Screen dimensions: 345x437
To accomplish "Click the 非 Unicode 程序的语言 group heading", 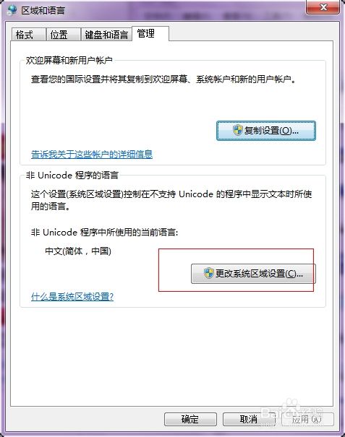I will tap(72, 175).
